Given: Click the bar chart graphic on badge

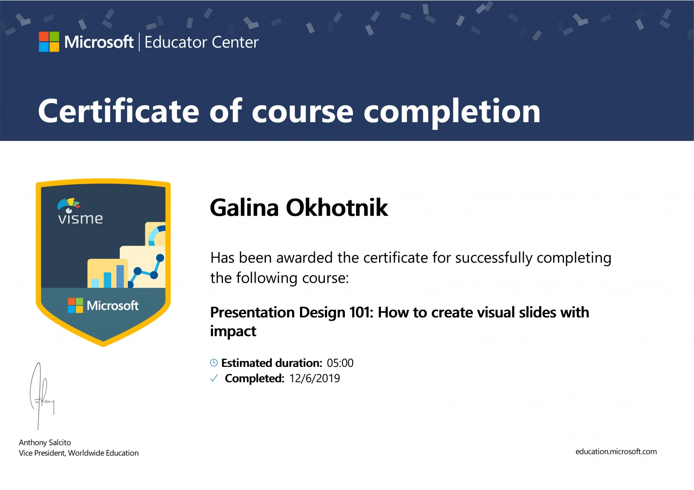Looking at the screenshot, I should (108, 274).
